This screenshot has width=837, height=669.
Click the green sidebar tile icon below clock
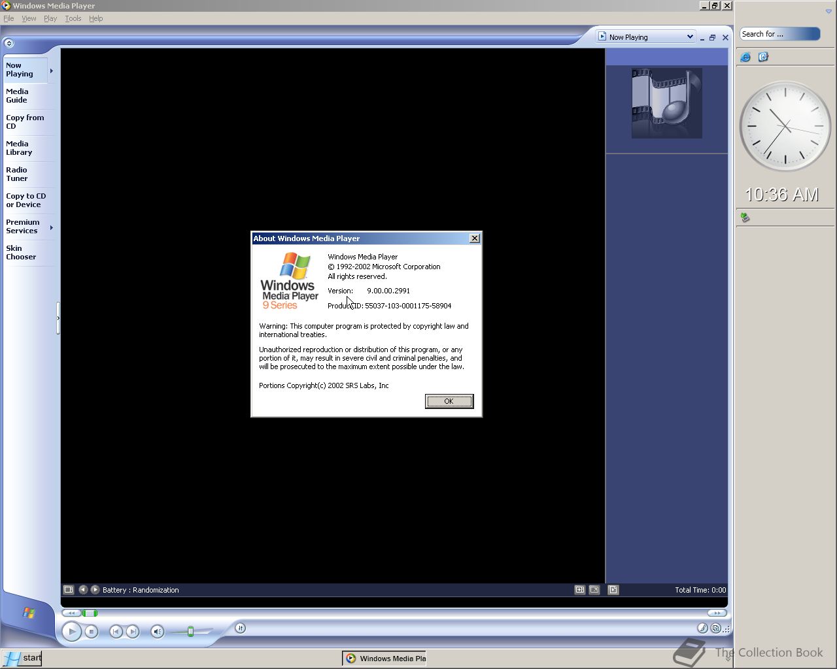744,217
